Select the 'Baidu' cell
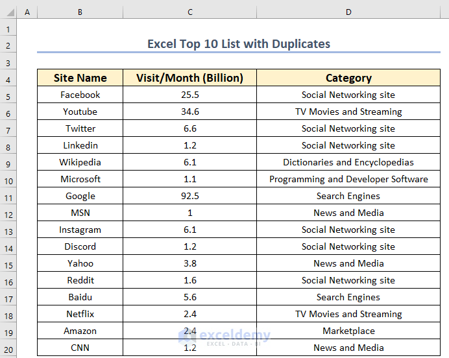Screen dimensions: 449x358 coord(80,297)
